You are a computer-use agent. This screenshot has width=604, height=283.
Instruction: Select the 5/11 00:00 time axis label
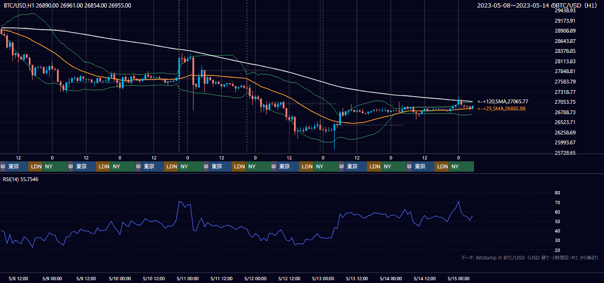pos(188,278)
